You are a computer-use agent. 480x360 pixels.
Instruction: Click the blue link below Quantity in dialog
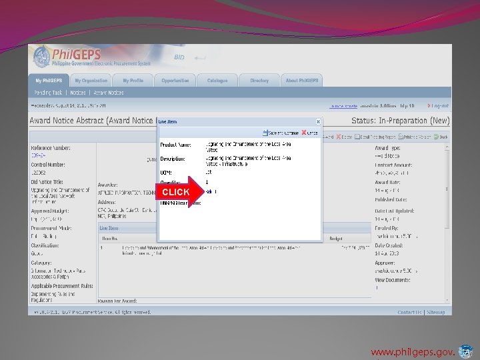211,191
